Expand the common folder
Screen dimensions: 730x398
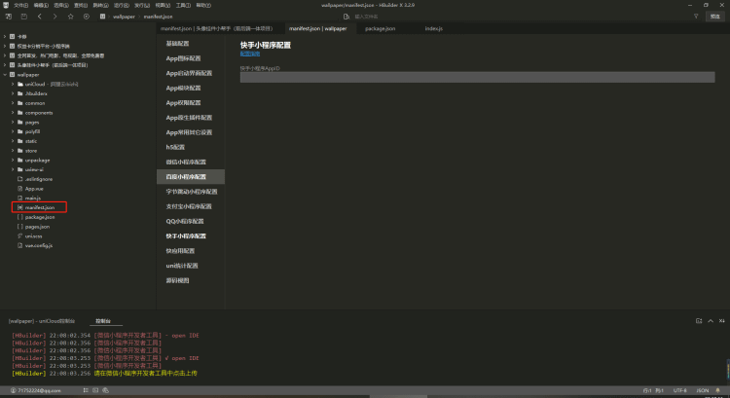(13, 103)
